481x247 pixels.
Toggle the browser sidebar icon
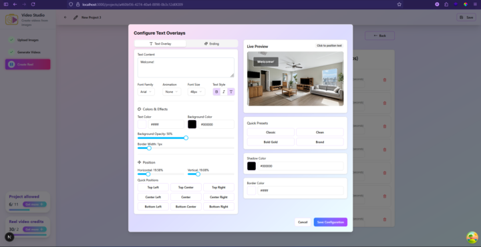click(6, 4)
